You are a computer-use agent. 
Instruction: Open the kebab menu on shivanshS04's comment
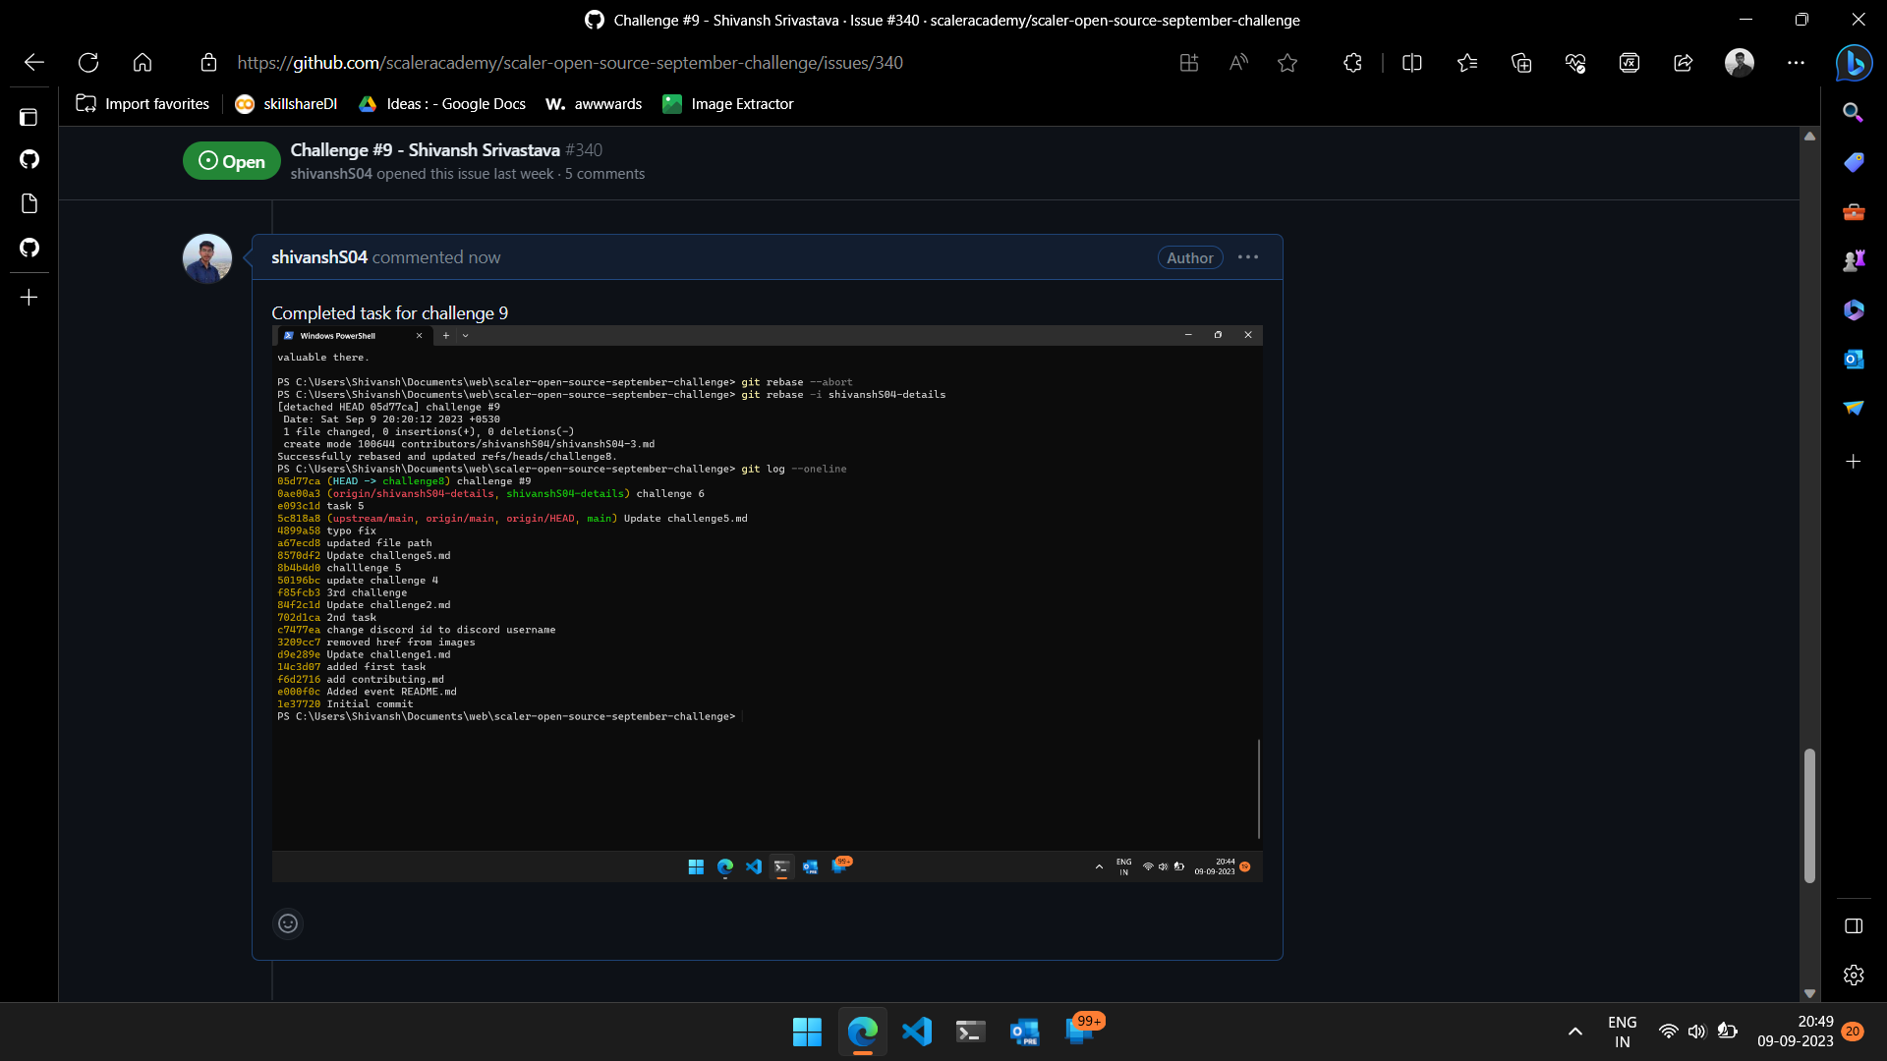[x=1247, y=256]
